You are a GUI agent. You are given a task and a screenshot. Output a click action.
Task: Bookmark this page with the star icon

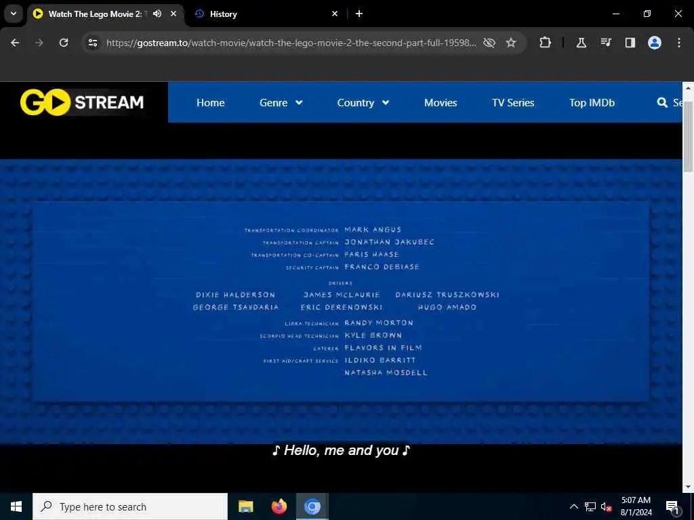click(511, 43)
